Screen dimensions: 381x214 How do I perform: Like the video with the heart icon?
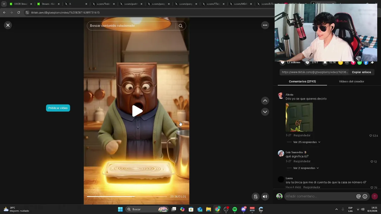click(283, 62)
